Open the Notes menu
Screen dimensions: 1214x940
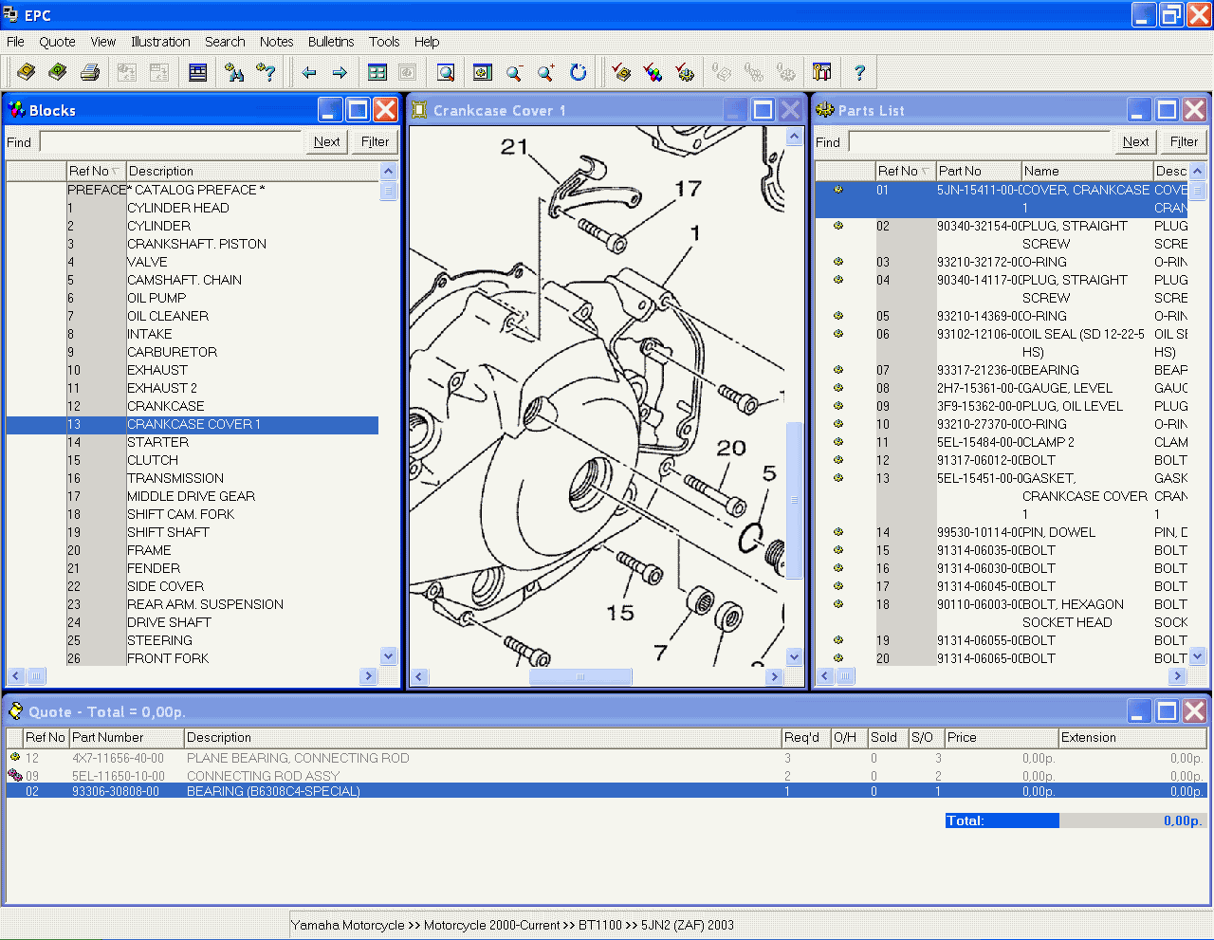[276, 42]
